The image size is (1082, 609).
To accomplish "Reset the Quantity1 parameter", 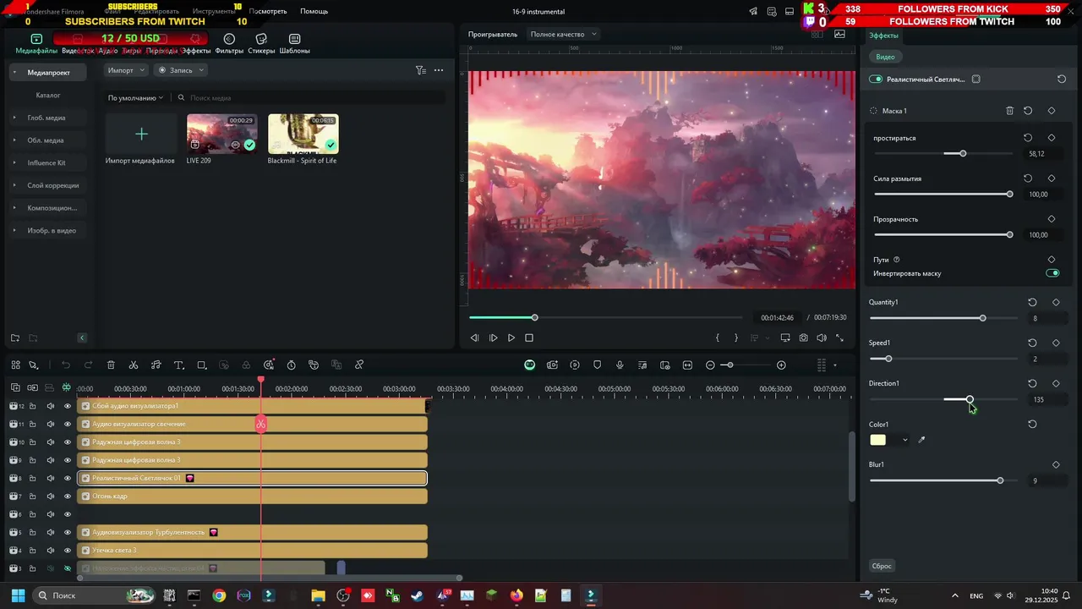I will (x=1032, y=302).
